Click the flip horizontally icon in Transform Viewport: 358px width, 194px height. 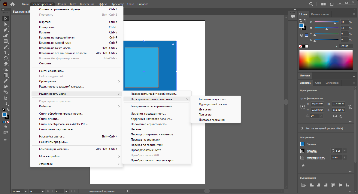pyautogui.click(x=335, y=116)
